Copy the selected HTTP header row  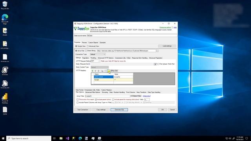tap(102, 71)
